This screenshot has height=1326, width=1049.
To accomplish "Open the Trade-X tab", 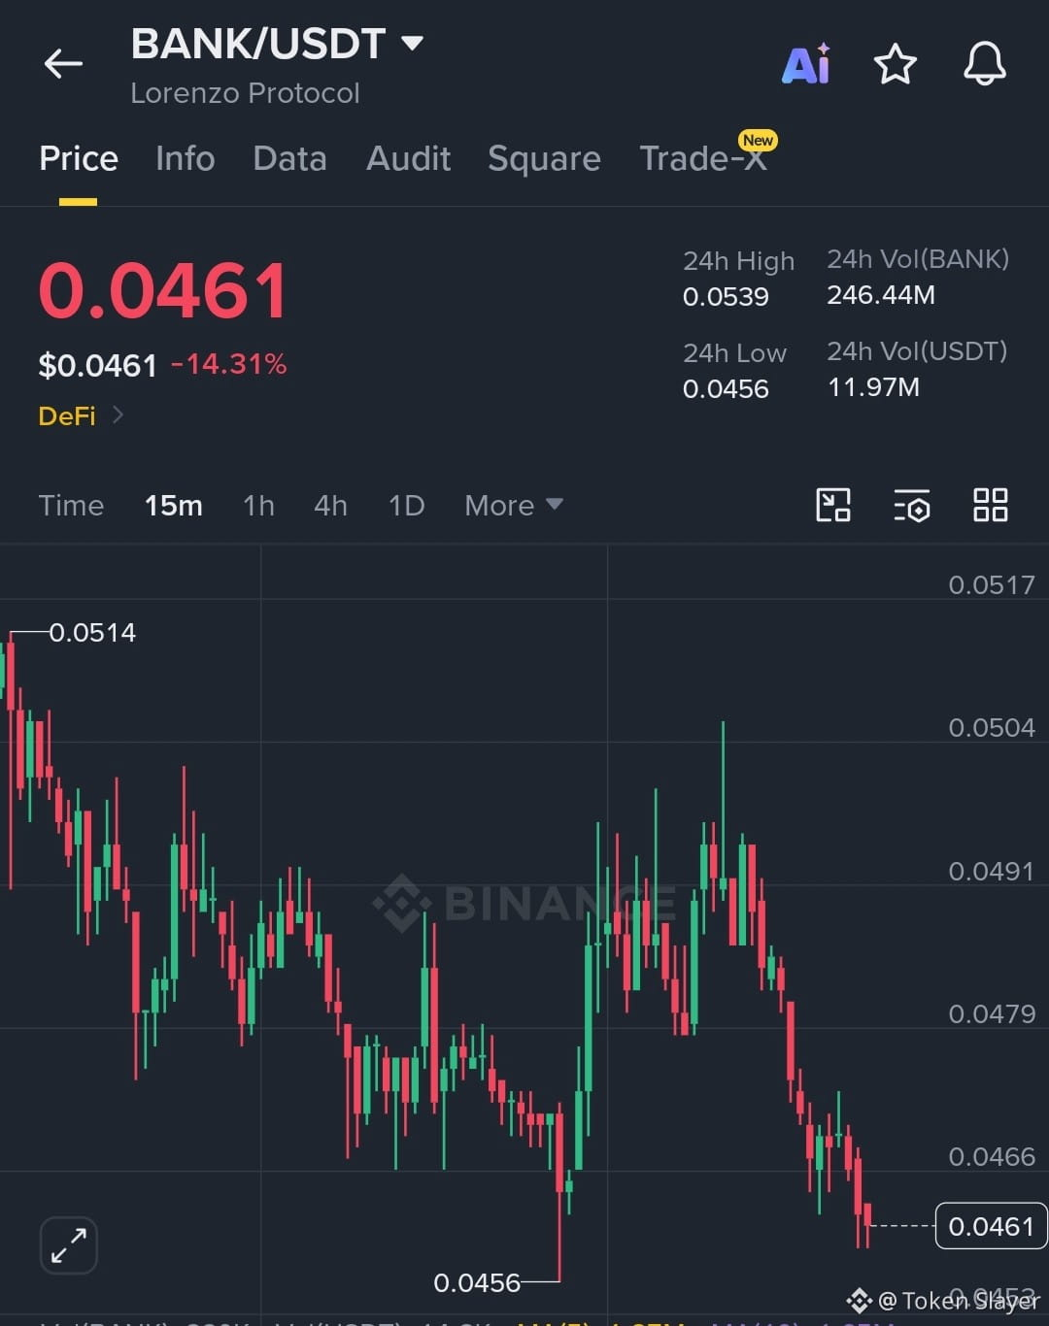I will pos(703,158).
